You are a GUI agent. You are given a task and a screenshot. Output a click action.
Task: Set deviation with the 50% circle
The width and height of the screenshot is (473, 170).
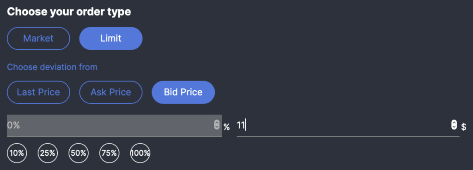click(79, 153)
